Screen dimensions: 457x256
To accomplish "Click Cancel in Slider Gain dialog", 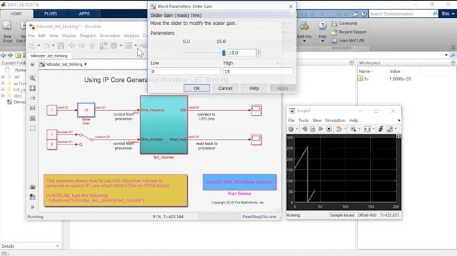I will coord(225,88).
